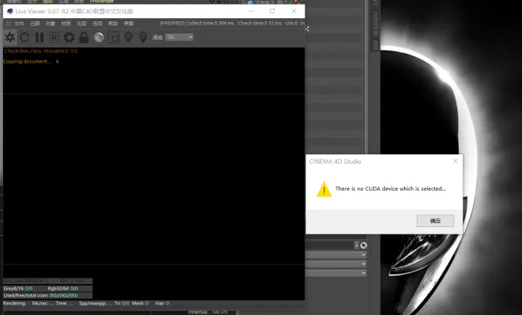522x315 pixels.
Task: Click the 'Mesh: 0' status entry
Action: pos(140,303)
